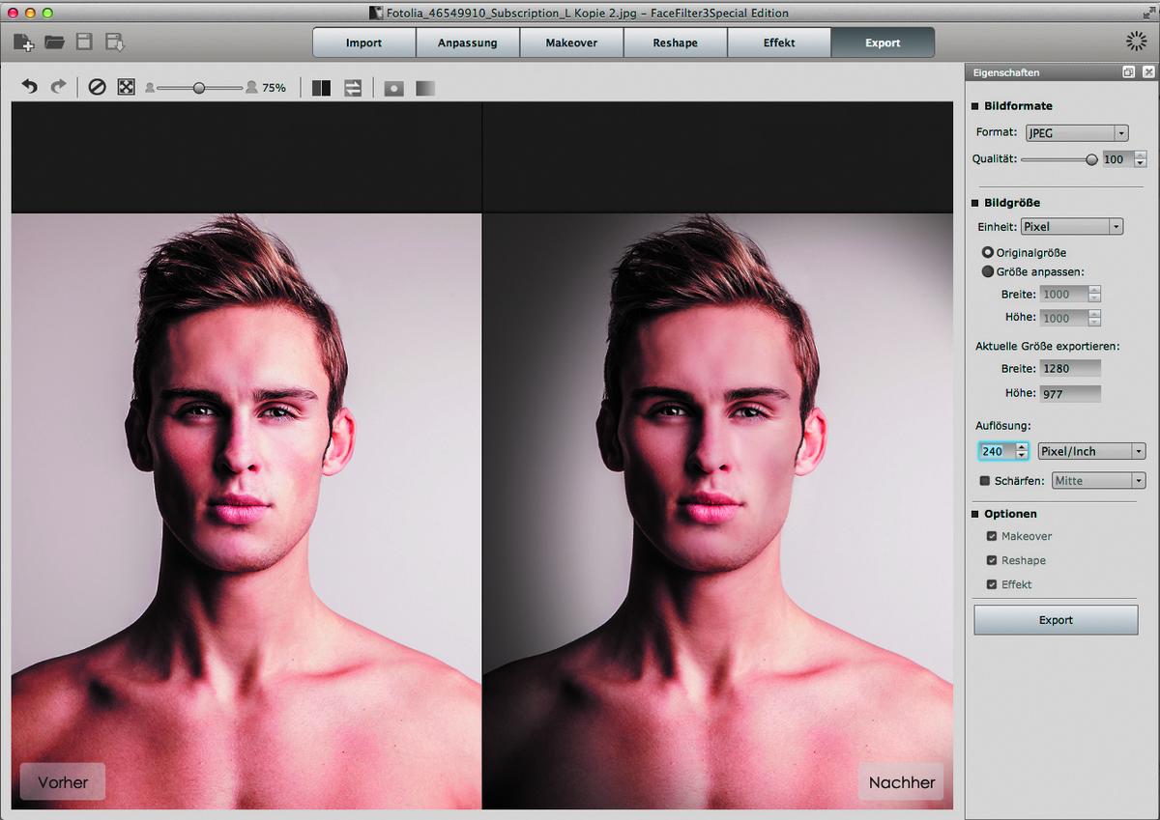Click the Export button
The width and height of the screenshot is (1160, 820).
pyautogui.click(x=1056, y=620)
